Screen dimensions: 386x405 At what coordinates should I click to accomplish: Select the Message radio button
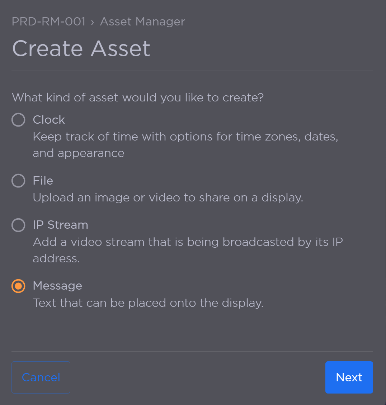pyautogui.click(x=18, y=286)
